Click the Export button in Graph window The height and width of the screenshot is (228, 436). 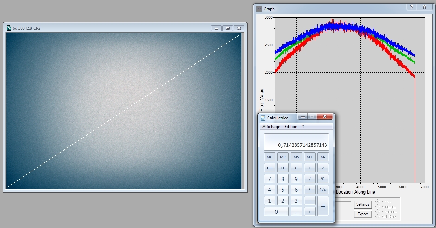[x=362, y=214]
